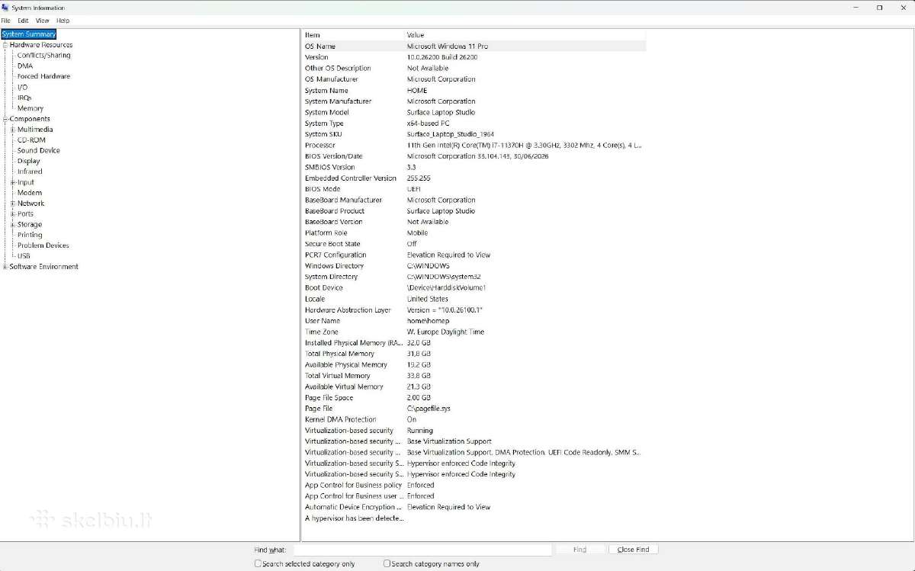Select the Embedded Controller Version row

pyautogui.click(x=474, y=178)
